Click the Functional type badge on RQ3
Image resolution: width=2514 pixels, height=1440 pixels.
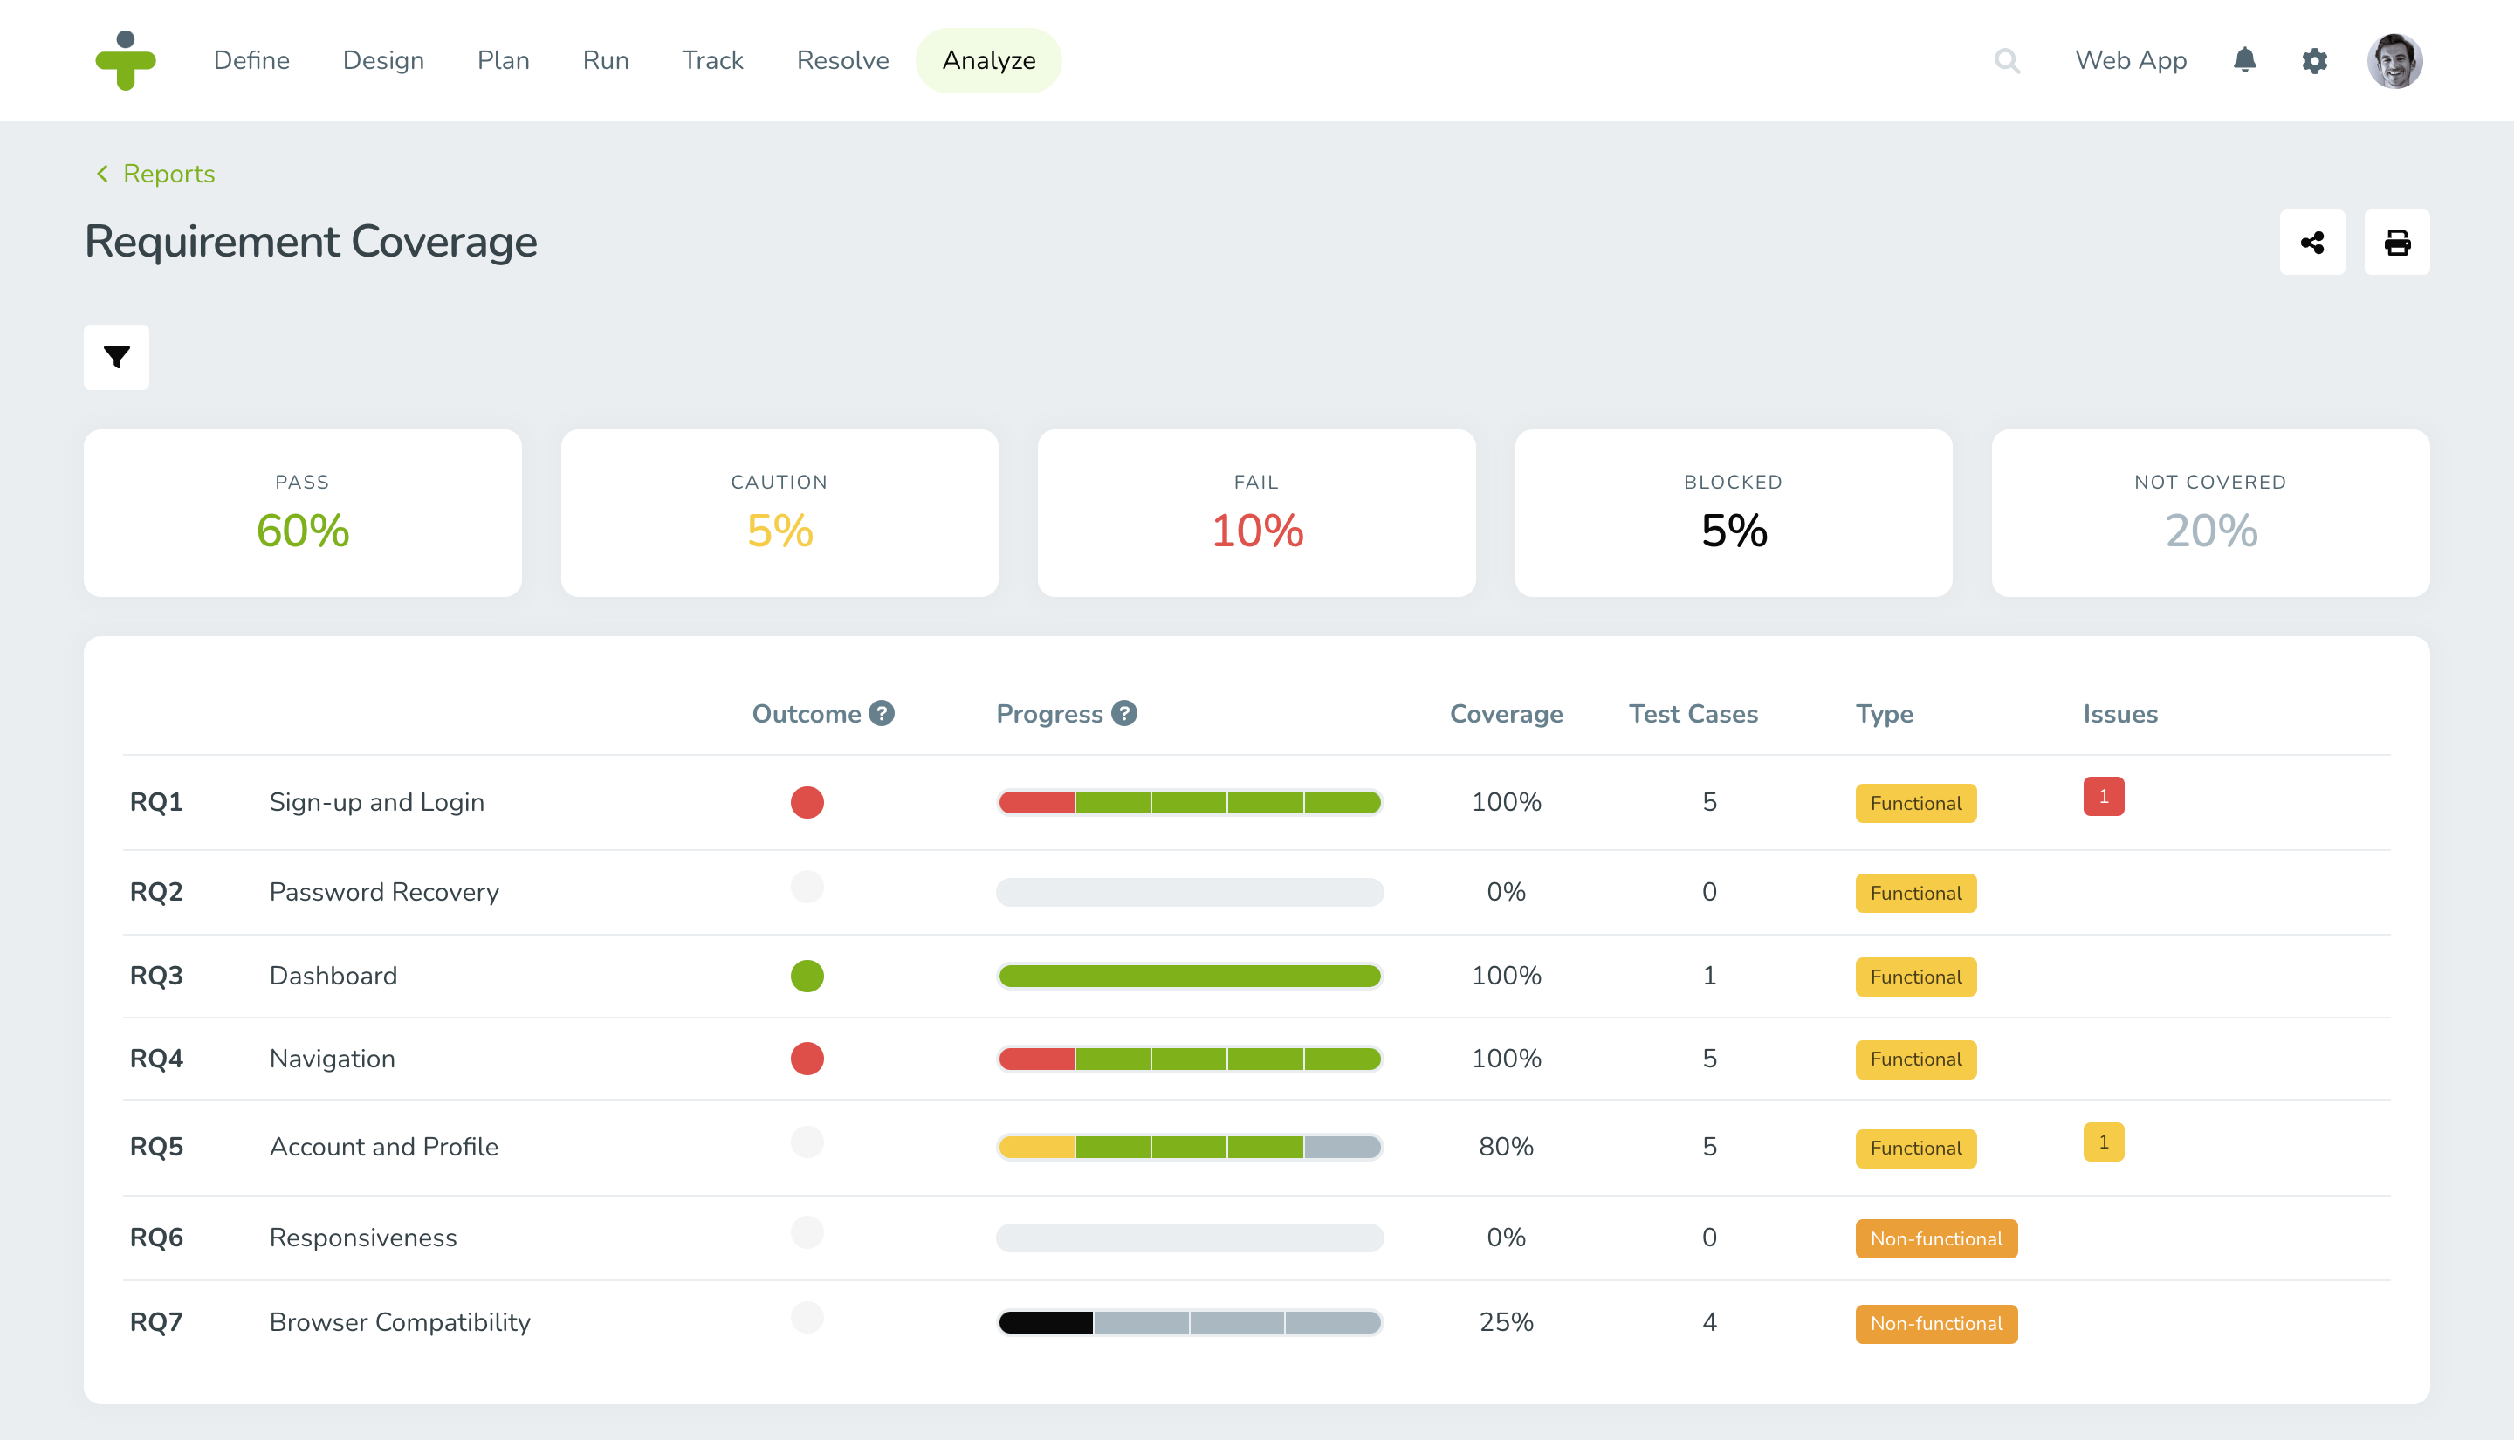[1913, 976]
